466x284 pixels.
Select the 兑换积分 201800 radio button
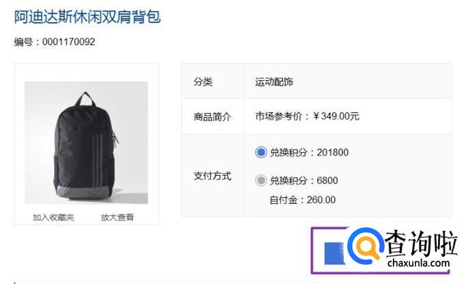pos(260,153)
